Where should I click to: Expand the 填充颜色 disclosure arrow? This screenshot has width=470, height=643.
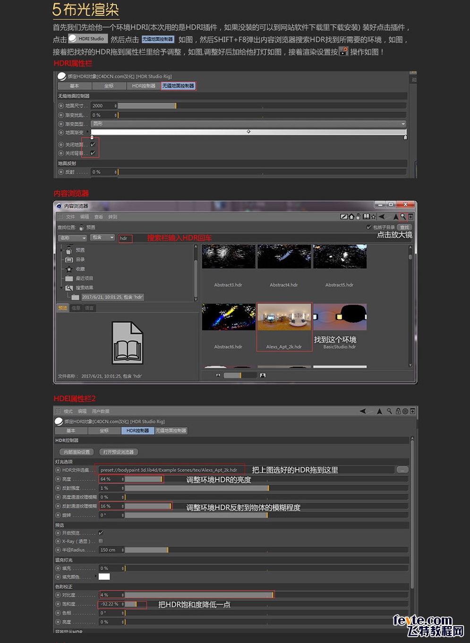96,576
